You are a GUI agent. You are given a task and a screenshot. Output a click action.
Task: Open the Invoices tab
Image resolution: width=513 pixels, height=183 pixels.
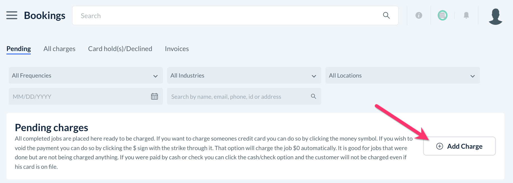[x=177, y=49]
